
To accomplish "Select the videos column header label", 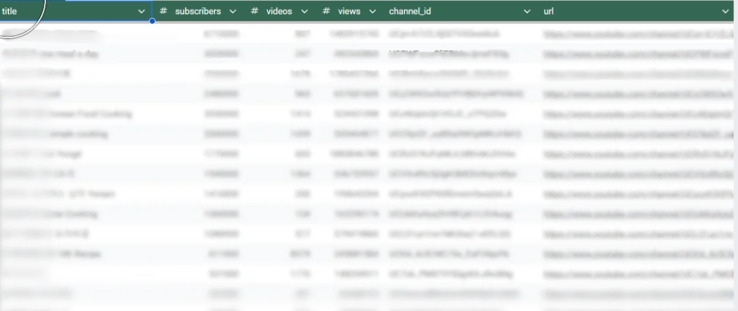I will (x=279, y=11).
